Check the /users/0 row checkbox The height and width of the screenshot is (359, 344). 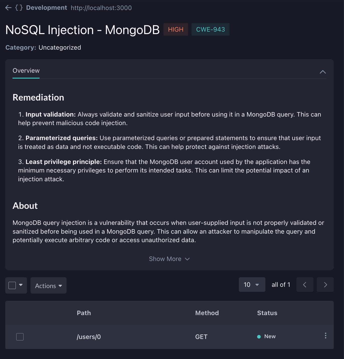click(20, 337)
